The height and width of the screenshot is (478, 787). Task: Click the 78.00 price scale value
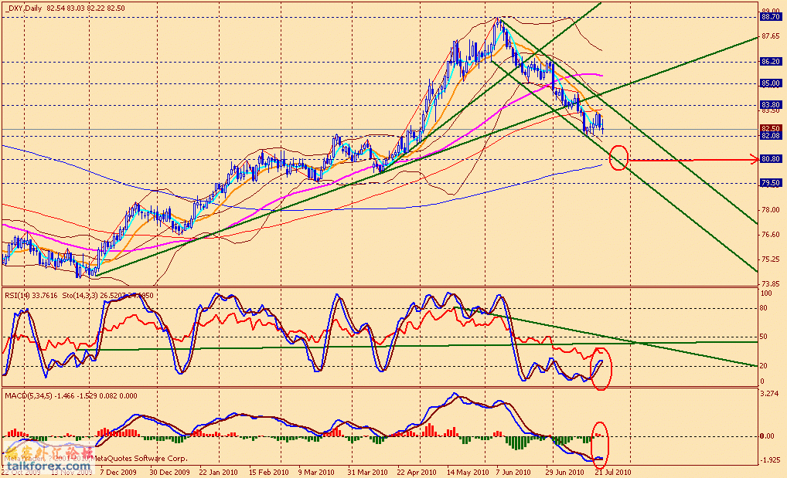pyautogui.click(x=770, y=210)
